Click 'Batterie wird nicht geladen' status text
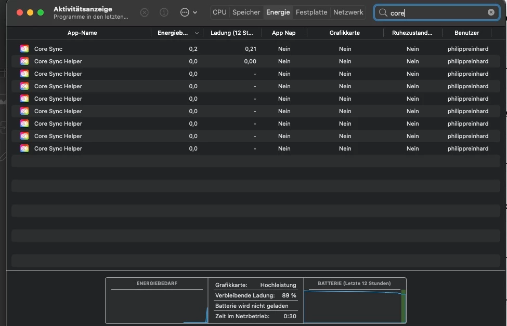 pyautogui.click(x=252, y=306)
